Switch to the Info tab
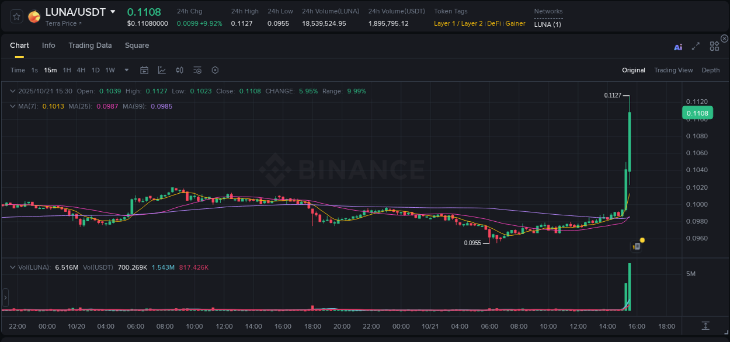730x342 pixels. pyautogui.click(x=48, y=46)
